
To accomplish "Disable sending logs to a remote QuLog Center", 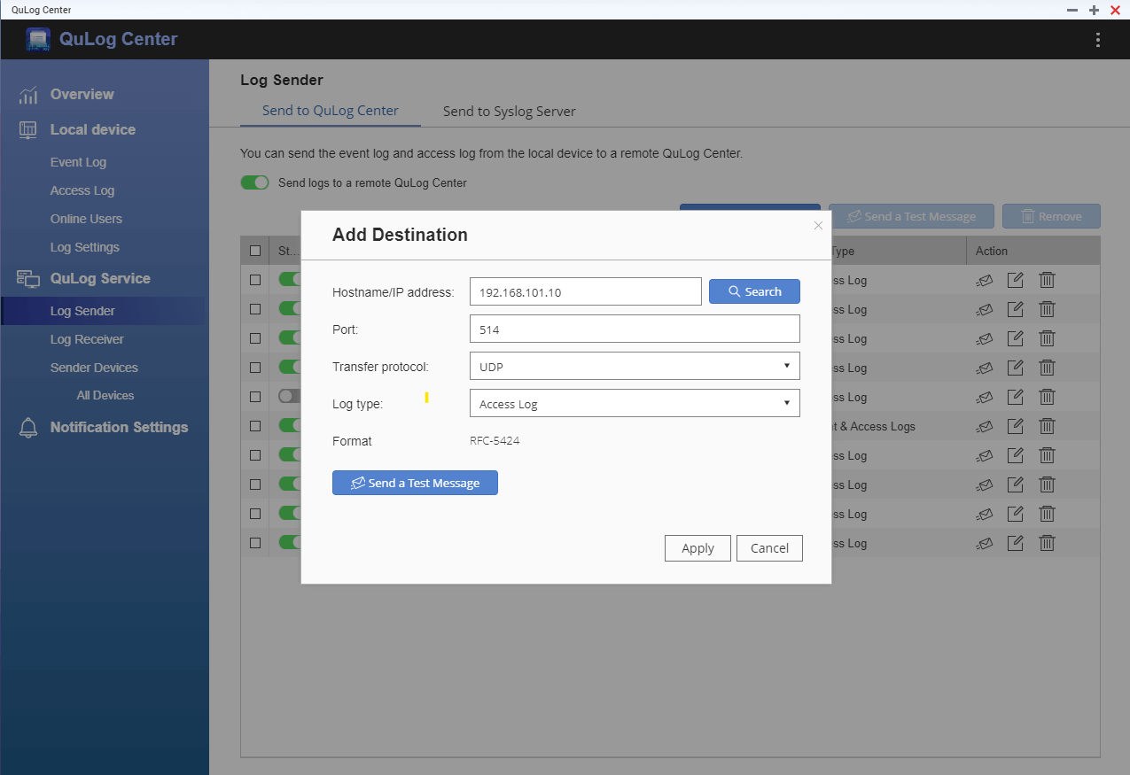I will click(x=254, y=182).
